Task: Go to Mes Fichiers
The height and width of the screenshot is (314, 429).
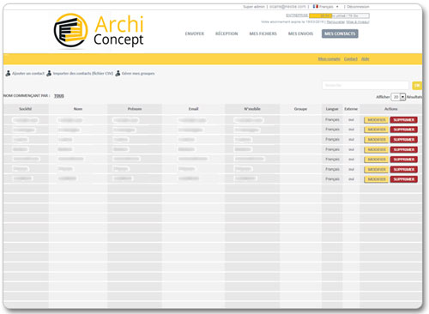Action: (263, 33)
